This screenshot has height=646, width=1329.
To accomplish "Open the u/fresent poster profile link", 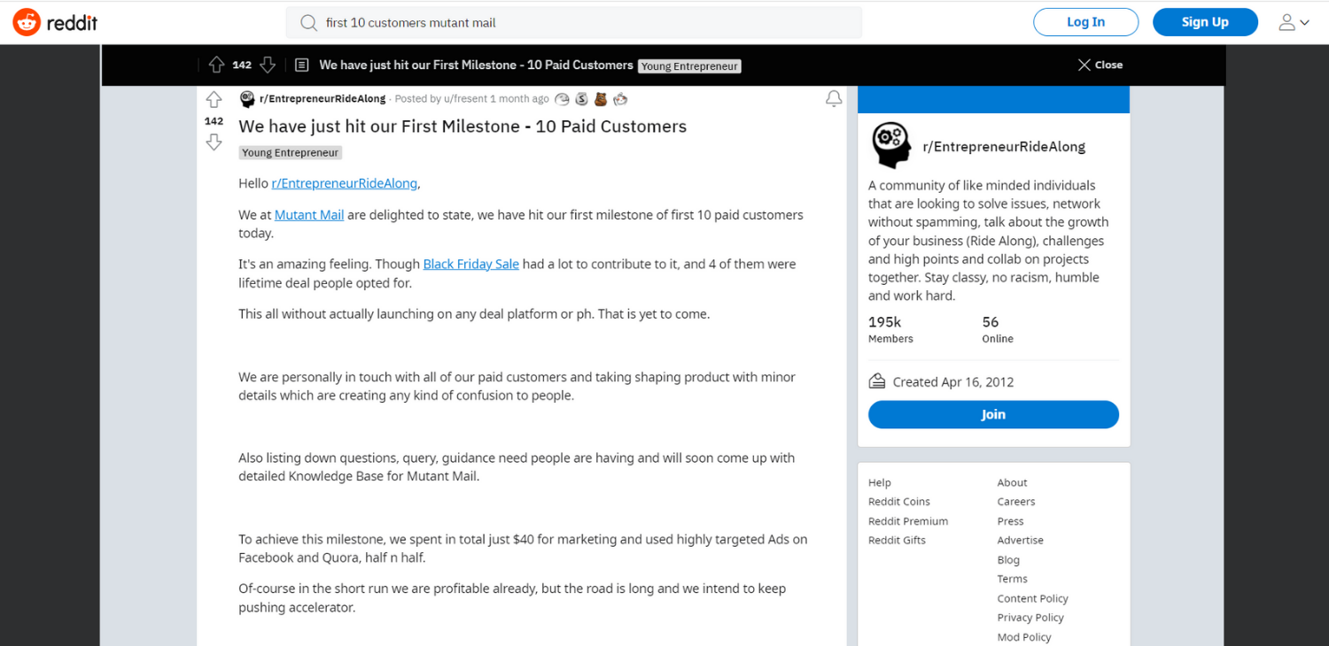I will [x=464, y=99].
